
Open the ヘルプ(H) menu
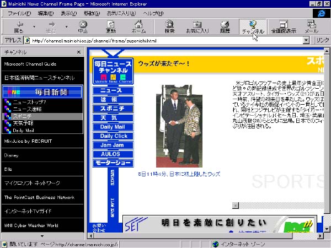[153, 13]
